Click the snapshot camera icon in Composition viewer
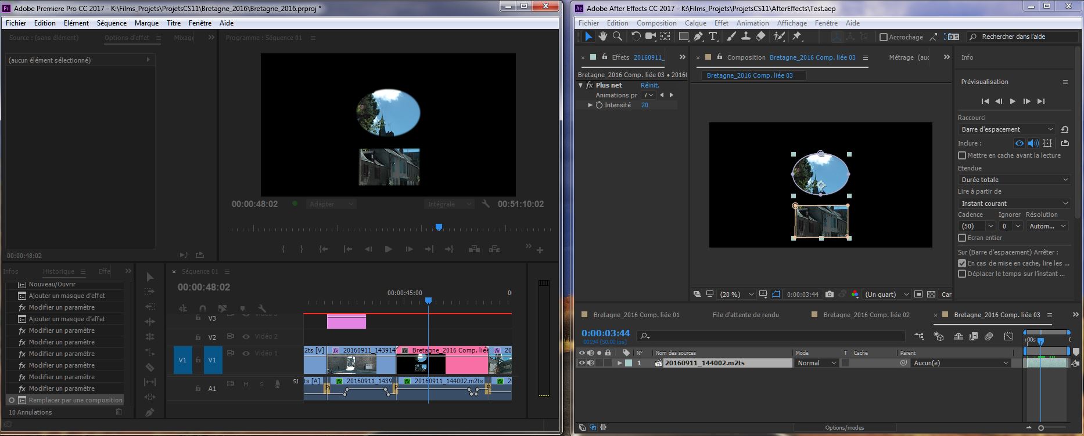 [x=830, y=295]
